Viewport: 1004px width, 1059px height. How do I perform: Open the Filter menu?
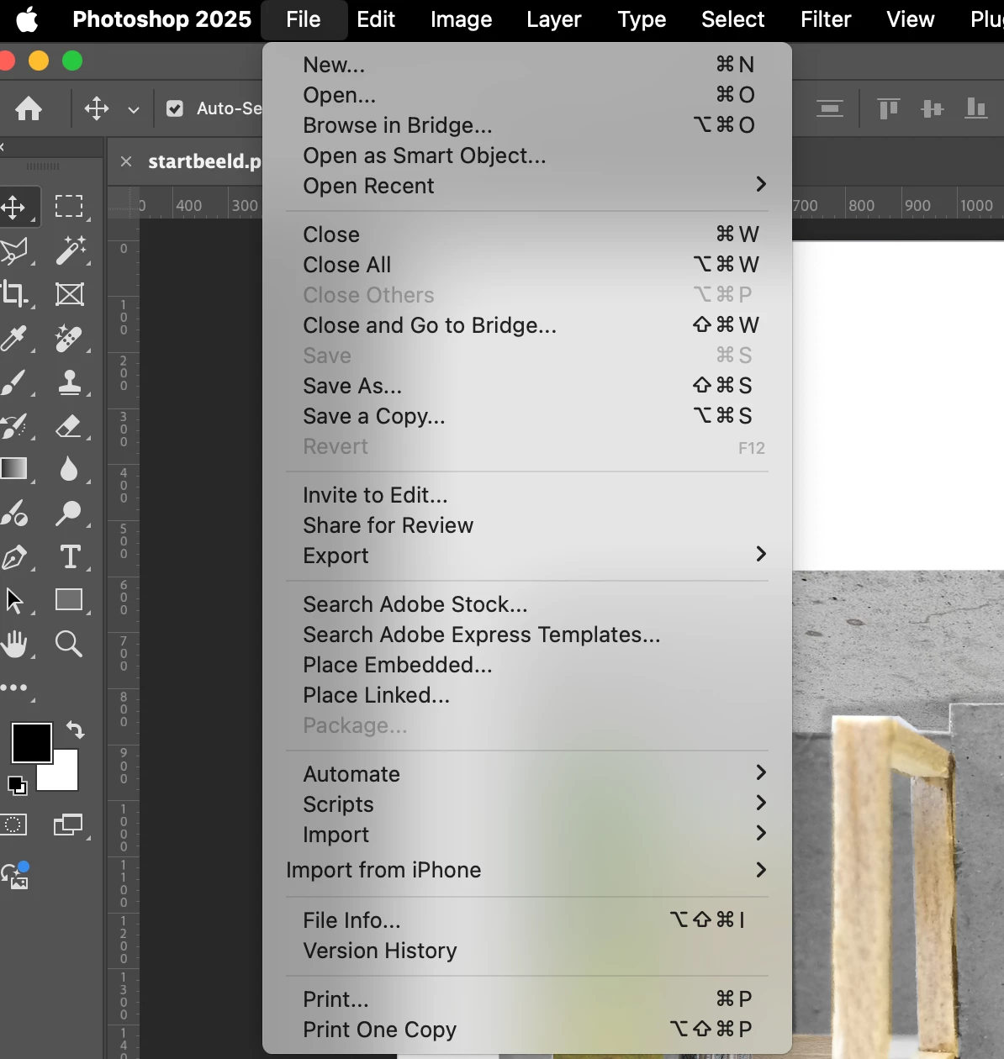click(826, 19)
